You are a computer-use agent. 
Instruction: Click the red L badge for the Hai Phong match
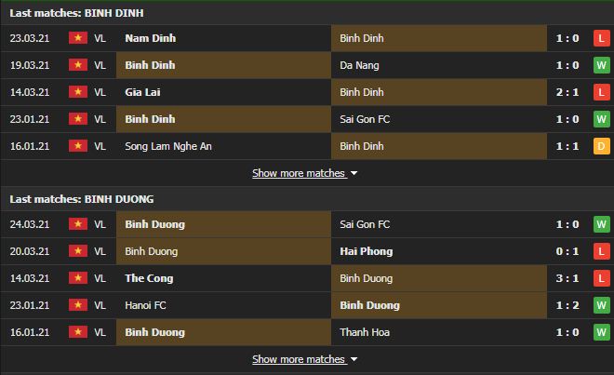pyautogui.click(x=601, y=251)
